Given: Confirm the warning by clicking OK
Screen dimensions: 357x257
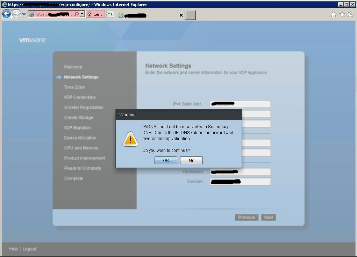Looking at the screenshot, I should (x=166, y=160).
